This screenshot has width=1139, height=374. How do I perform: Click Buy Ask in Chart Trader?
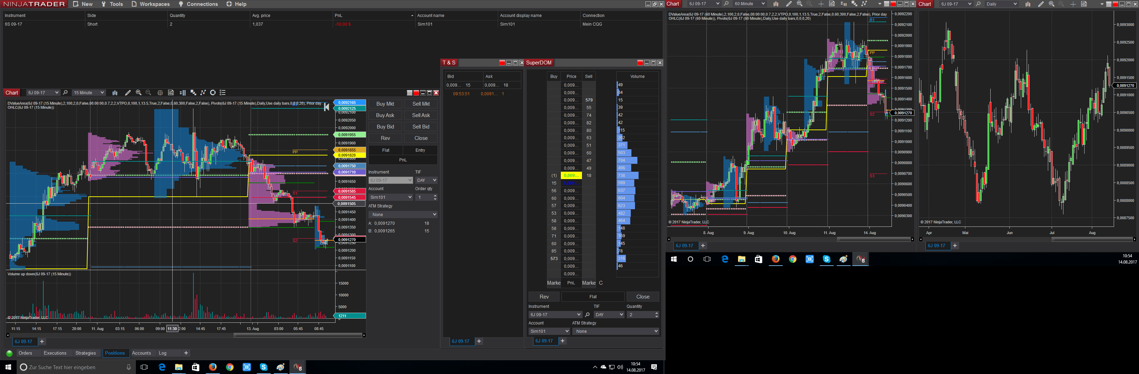click(x=385, y=115)
